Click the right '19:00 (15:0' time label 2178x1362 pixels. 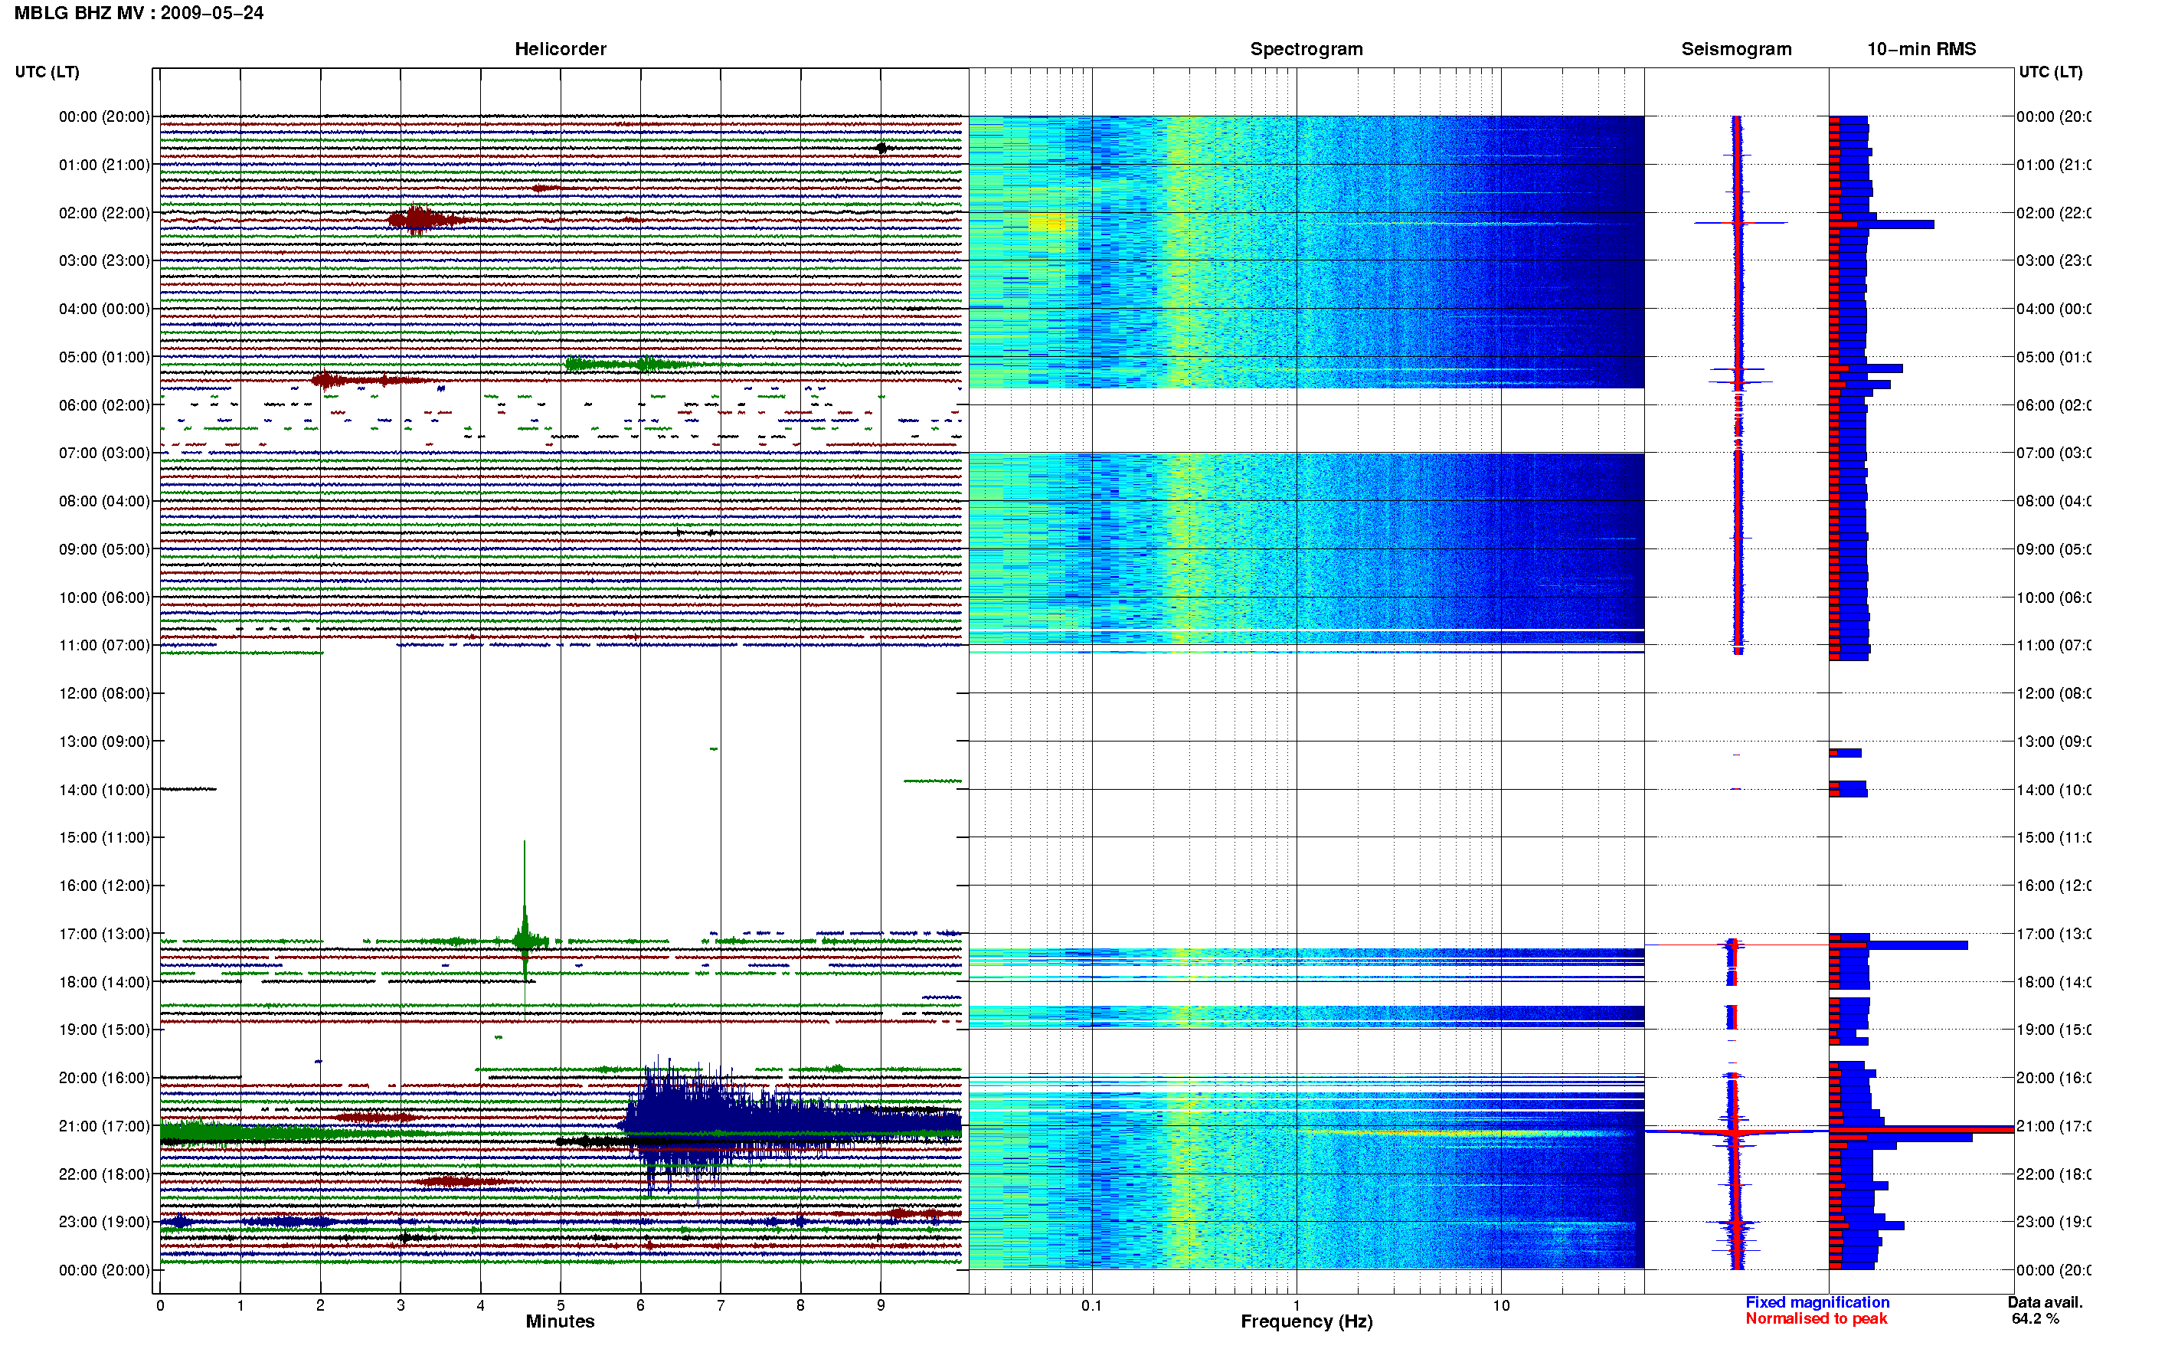(x=2054, y=1030)
